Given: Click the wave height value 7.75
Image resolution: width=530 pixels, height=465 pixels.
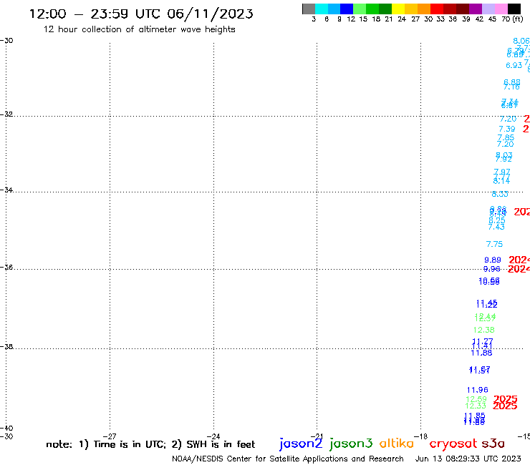Looking at the screenshot, I should (494, 244).
